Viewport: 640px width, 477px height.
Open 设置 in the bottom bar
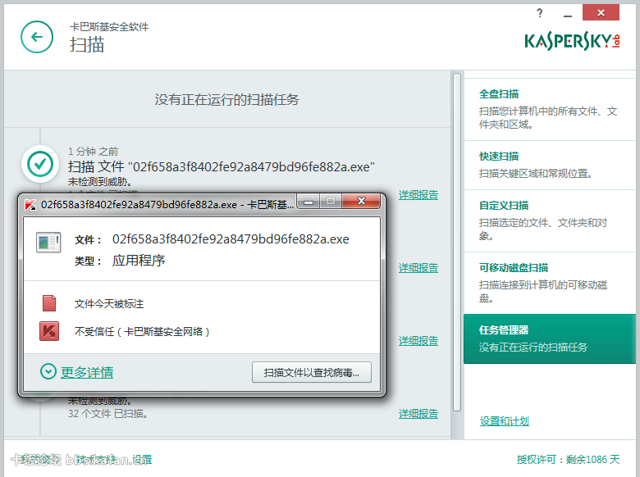click(x=142, y=460)
